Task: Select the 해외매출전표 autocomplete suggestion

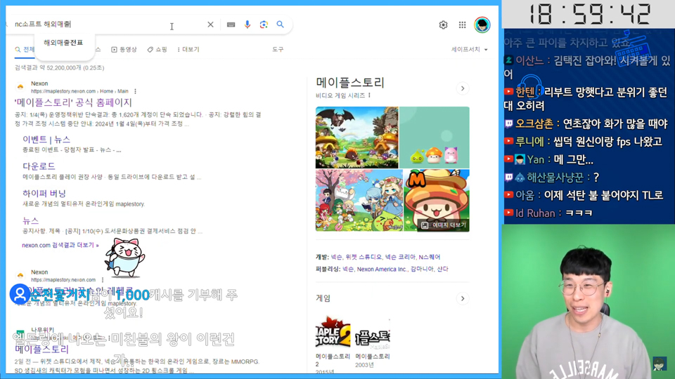Action: 63,43
